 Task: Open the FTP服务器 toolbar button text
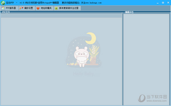coord(11,8)
